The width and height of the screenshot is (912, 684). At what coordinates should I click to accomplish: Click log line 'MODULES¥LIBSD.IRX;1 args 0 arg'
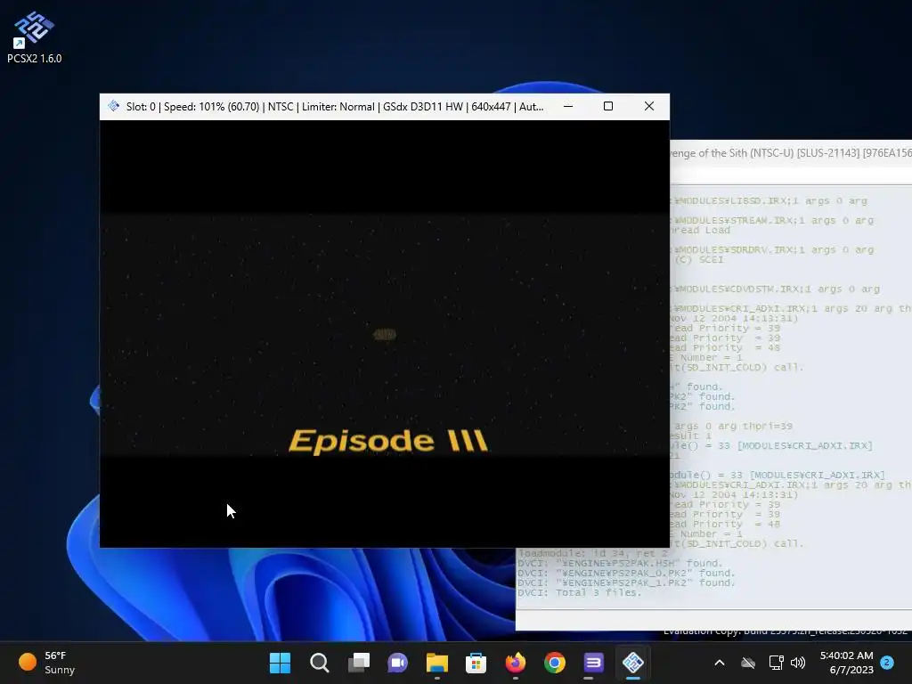click(x=769, y=200)
